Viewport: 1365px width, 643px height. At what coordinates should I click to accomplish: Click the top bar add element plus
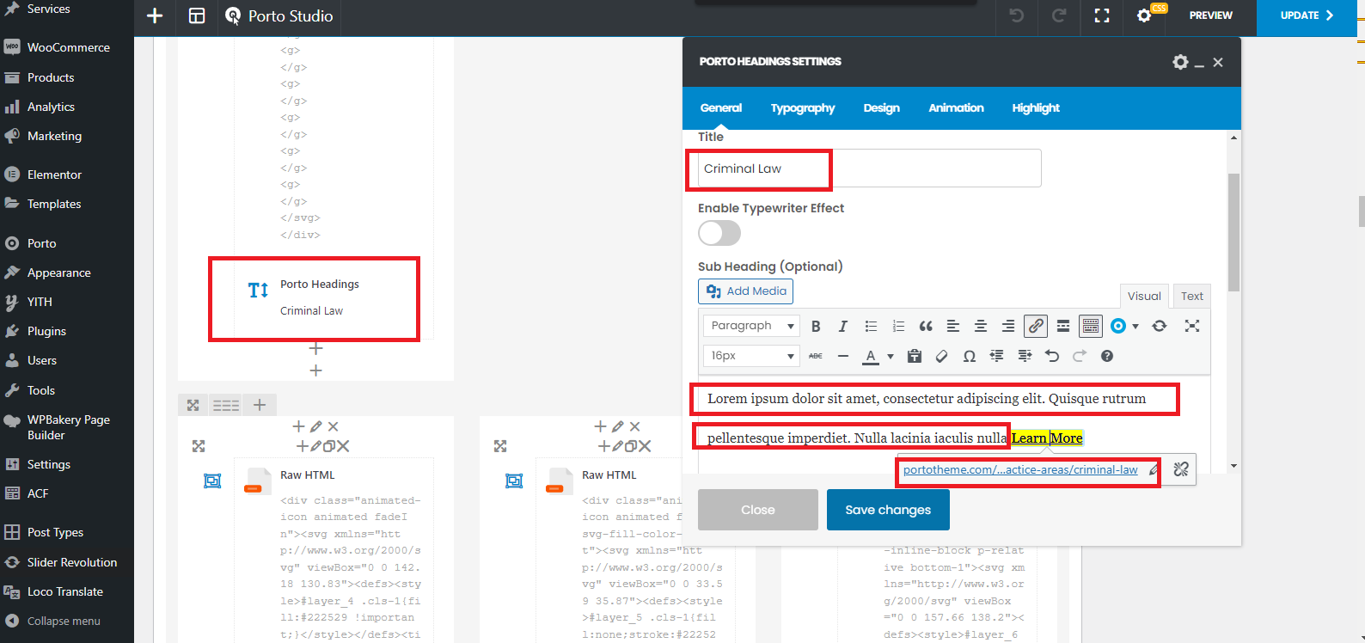155,15
